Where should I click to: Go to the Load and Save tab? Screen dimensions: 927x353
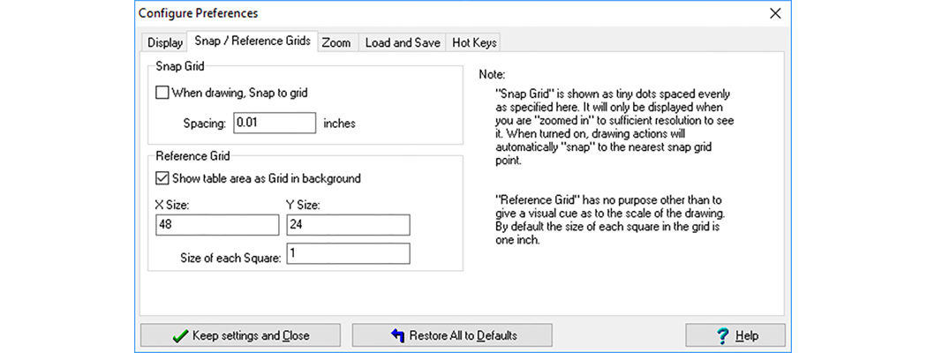[403, 42]
